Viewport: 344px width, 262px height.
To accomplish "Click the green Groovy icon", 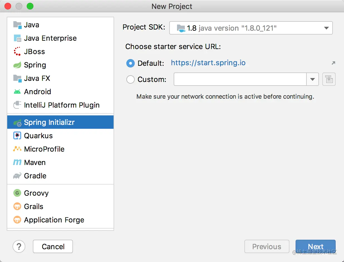I will pyautogui.click(x=17, y=193).
